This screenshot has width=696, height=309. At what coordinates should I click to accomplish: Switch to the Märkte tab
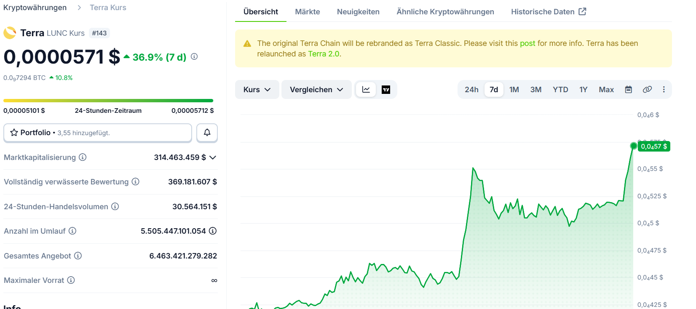coord(308,12)
